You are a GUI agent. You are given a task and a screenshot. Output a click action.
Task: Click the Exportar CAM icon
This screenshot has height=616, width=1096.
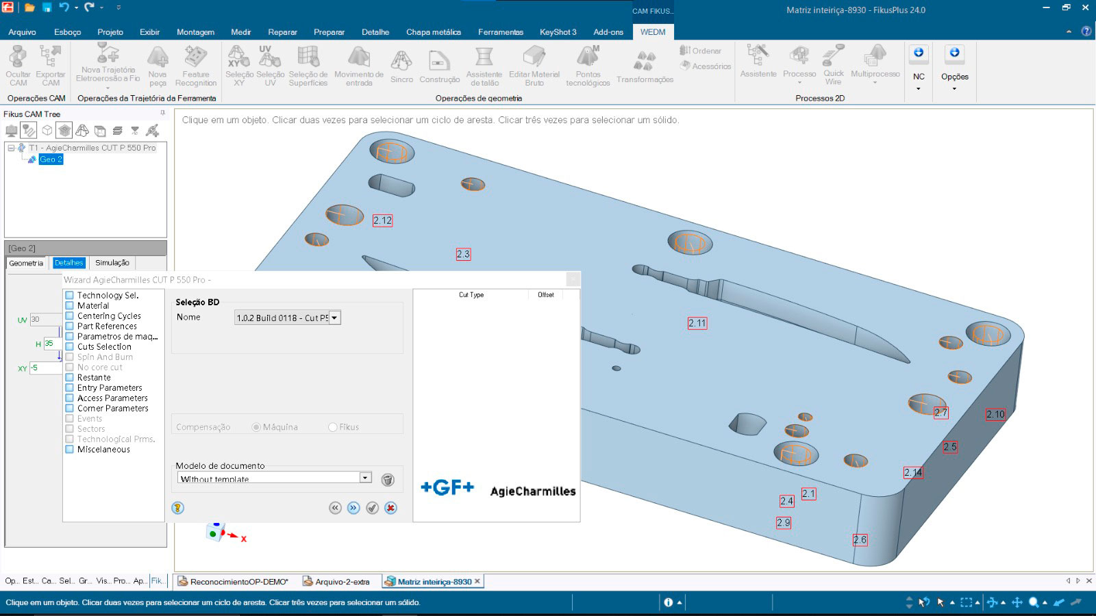click(x=51, y=66)
